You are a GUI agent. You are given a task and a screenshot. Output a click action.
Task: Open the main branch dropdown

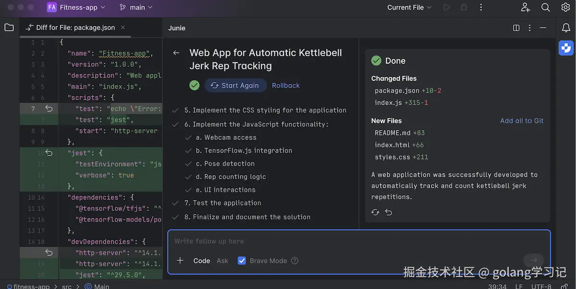(x=136, y=8)
